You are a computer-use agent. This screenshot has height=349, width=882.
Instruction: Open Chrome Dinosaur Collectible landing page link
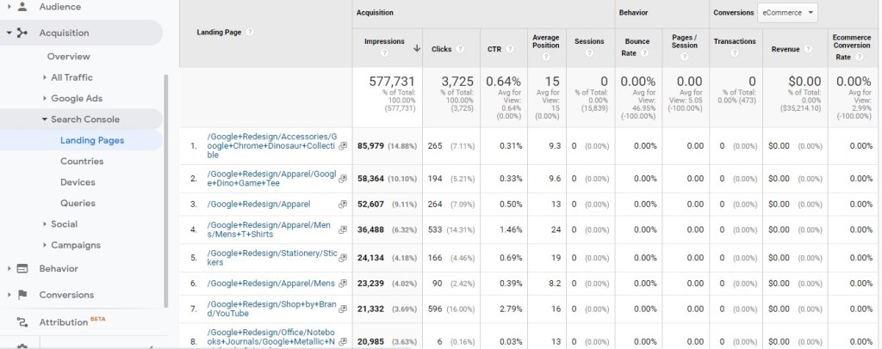click(x=271, y=146)
